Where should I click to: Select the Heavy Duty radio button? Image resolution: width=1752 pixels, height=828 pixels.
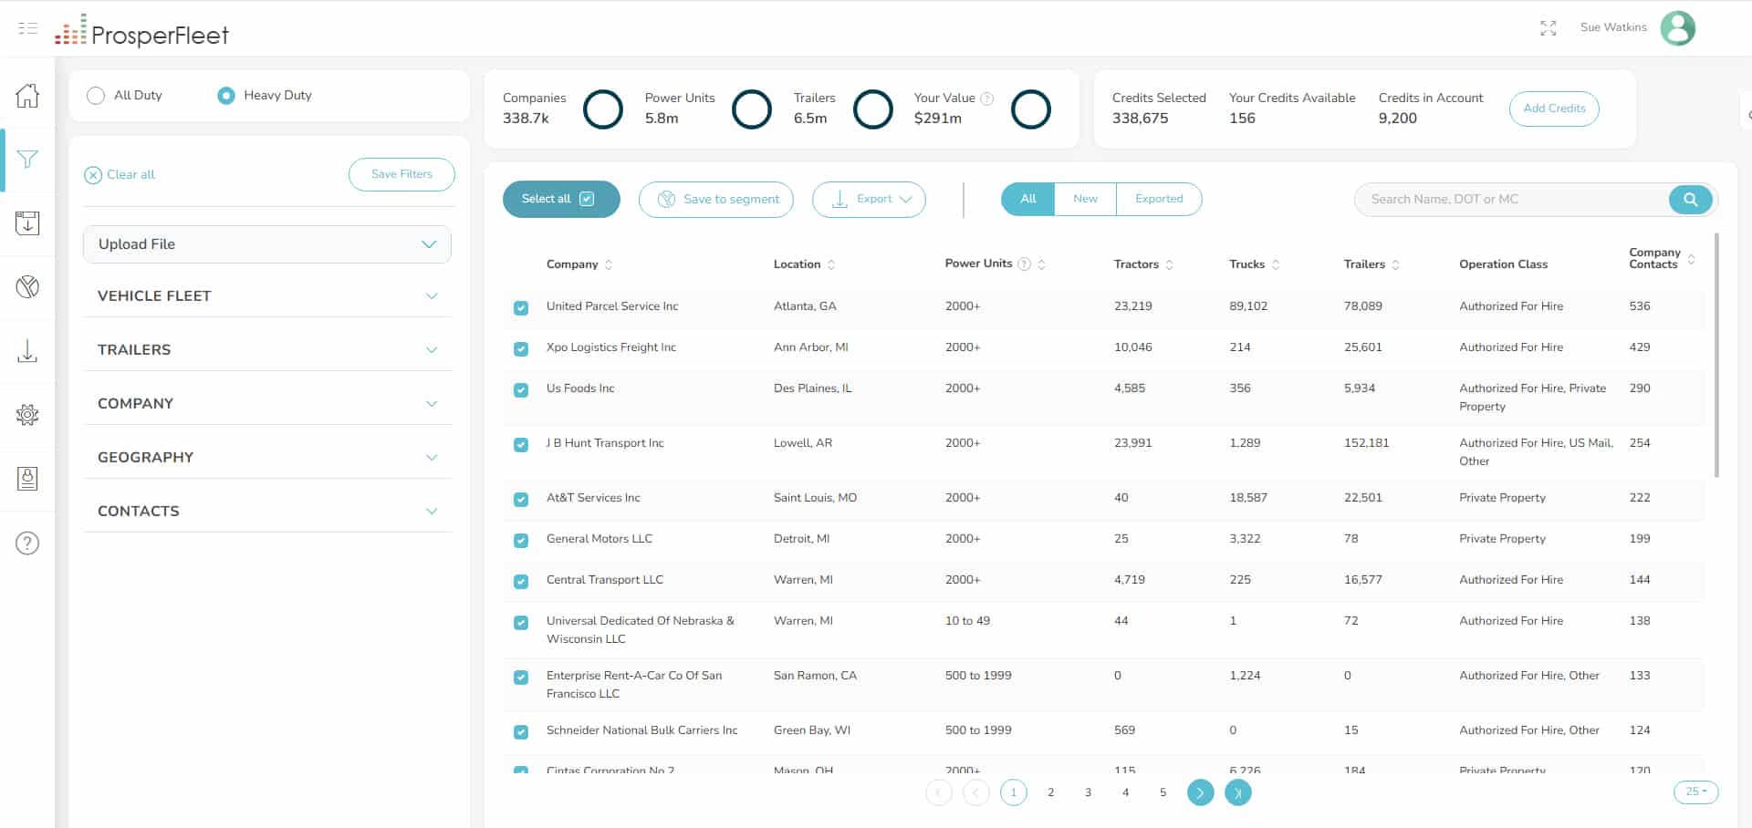point(226,96)
